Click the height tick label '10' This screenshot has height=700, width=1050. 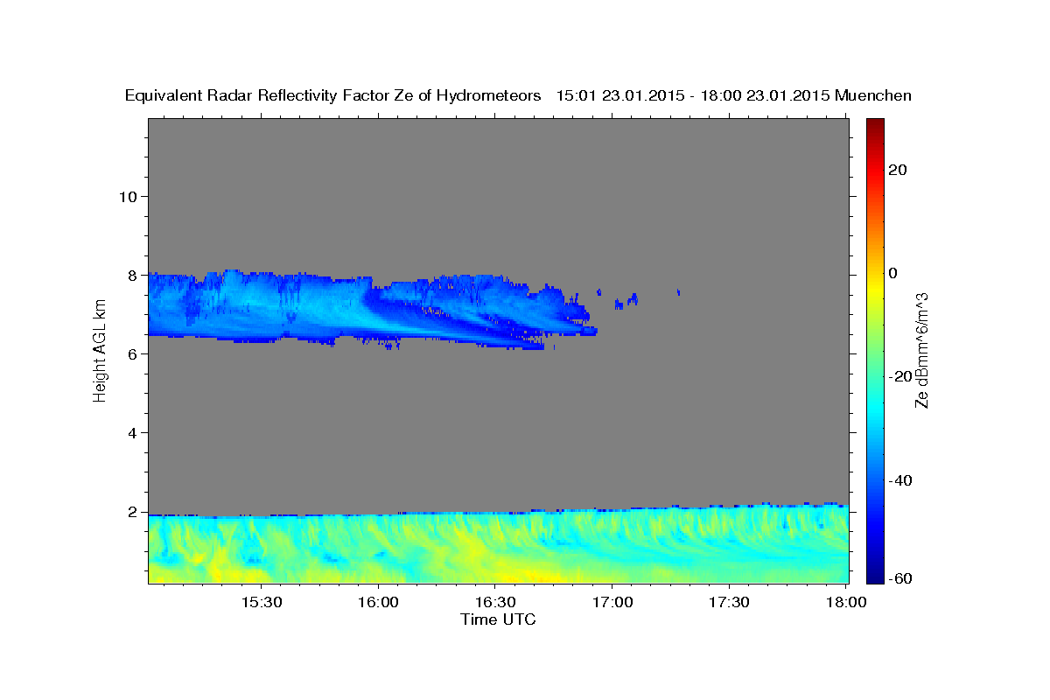tap(128, 196)
